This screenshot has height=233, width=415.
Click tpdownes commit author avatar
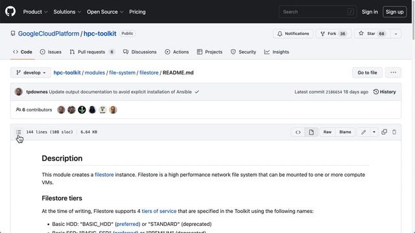click(19, 92)
